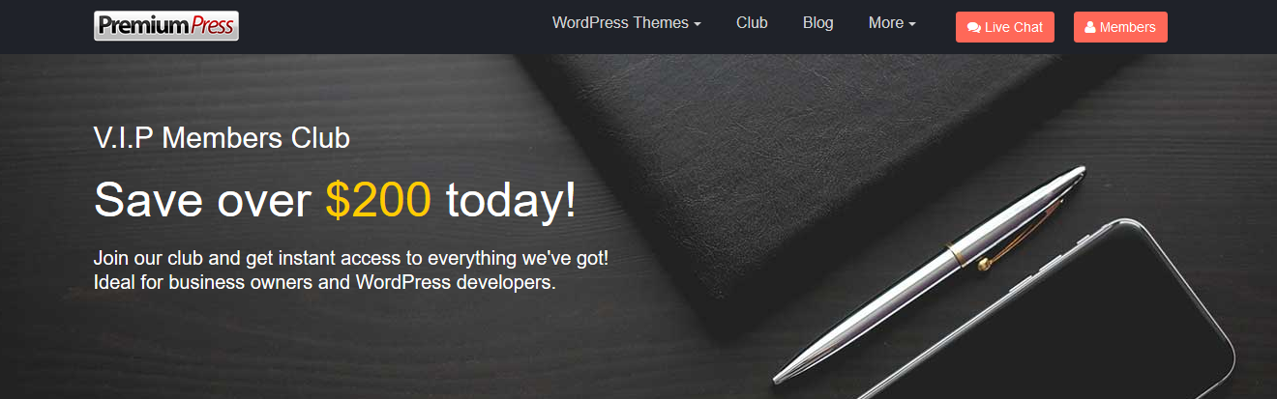Go to the Club page
The image size is (1277, 399).
pos(752,22)
